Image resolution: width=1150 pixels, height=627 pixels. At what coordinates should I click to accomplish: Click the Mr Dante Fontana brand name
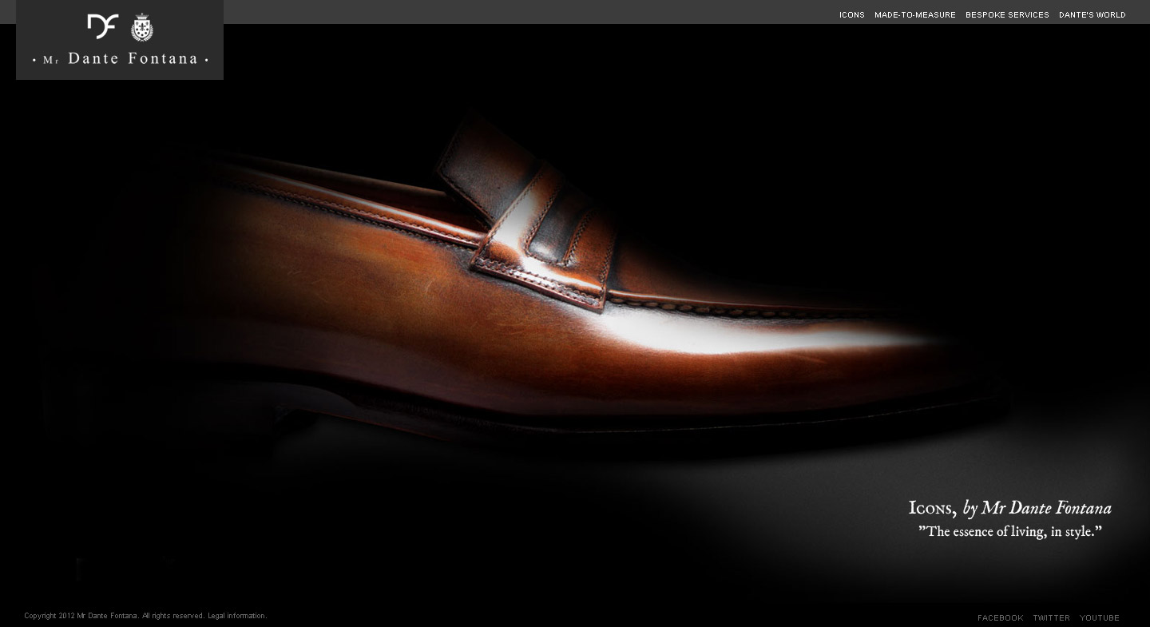[120, 58]
